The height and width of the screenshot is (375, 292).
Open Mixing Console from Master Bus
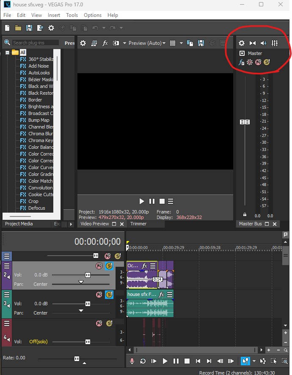coord(275,43)
